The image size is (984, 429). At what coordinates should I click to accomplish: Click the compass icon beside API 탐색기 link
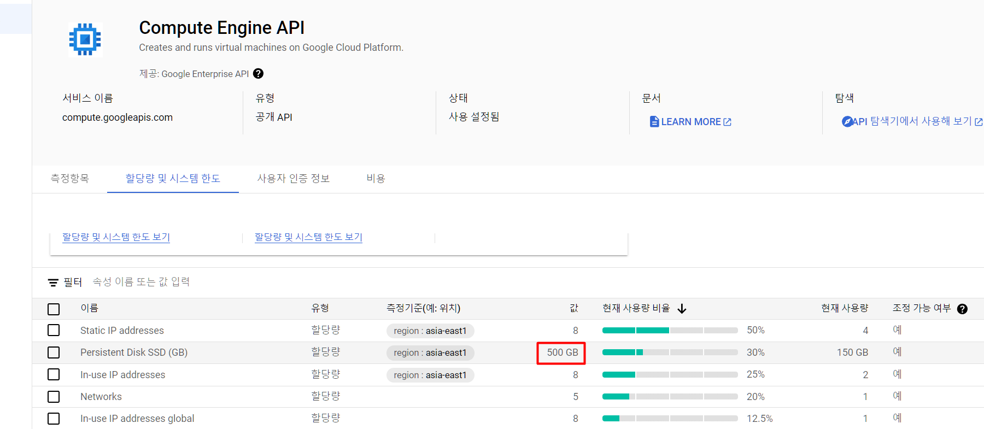click(x=847, y=121)
